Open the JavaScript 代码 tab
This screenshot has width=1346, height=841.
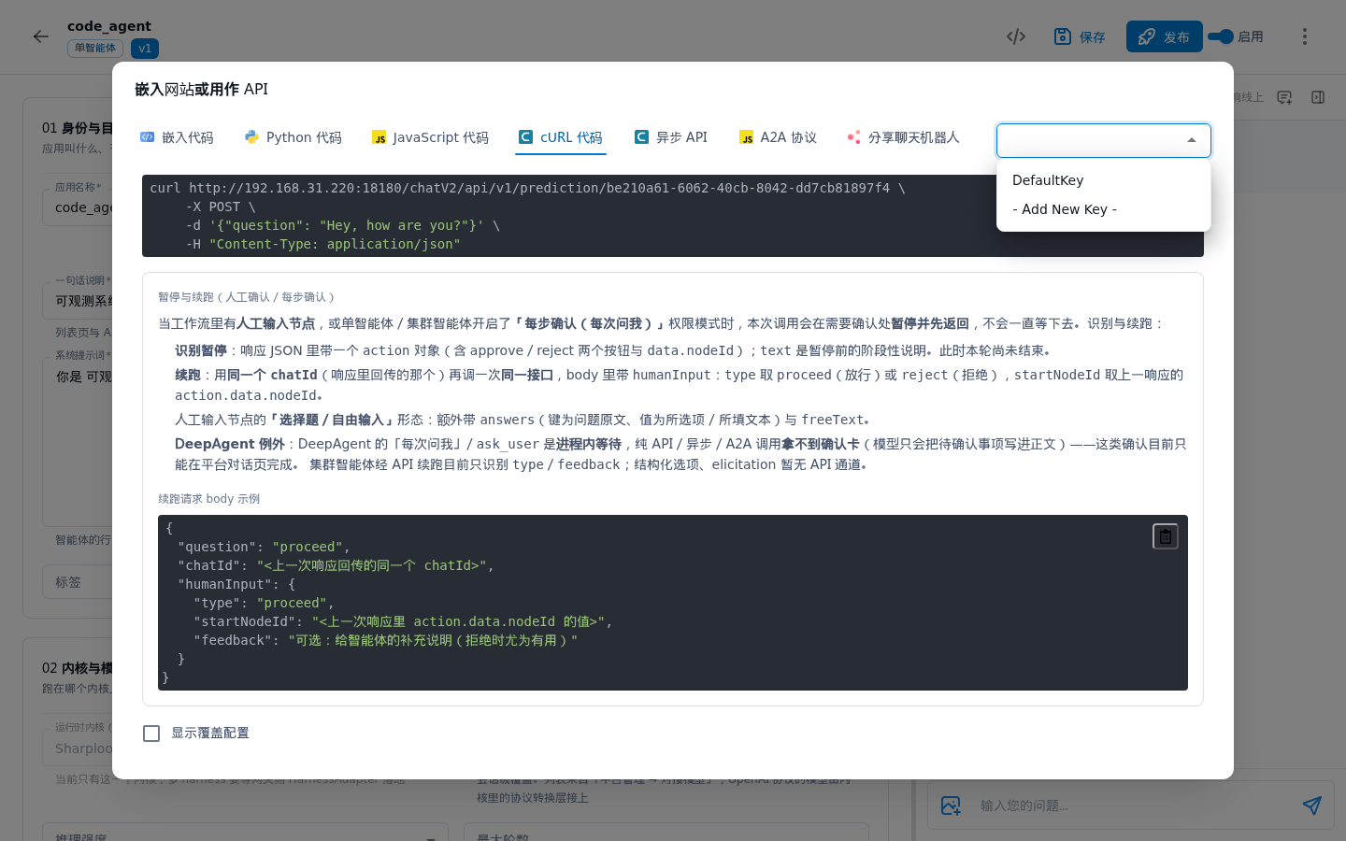tap(430, 137)
